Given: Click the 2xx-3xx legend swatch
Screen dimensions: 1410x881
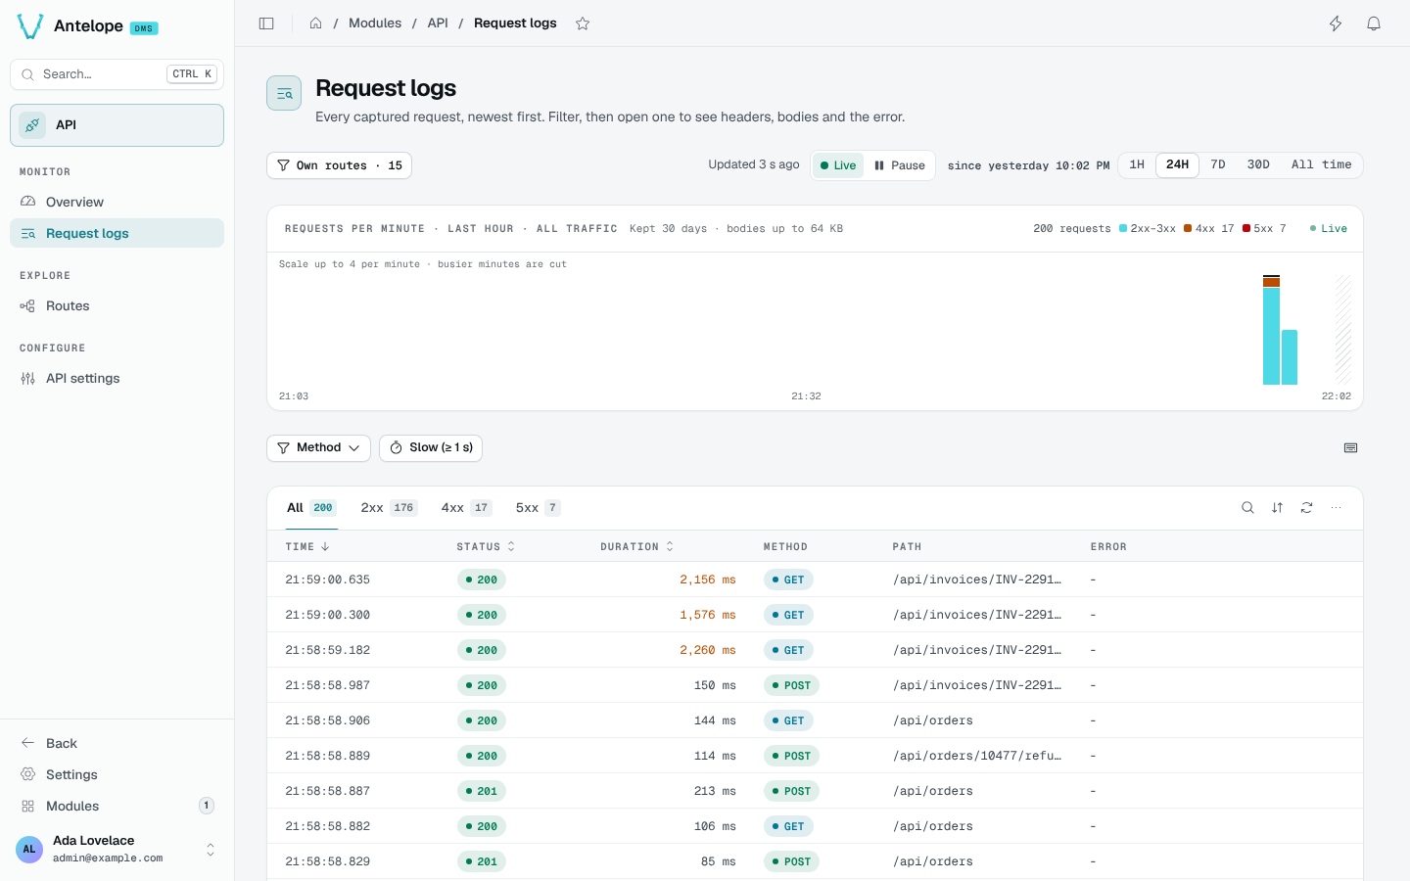Looking at the screenshot, I should click(1123, 229).
